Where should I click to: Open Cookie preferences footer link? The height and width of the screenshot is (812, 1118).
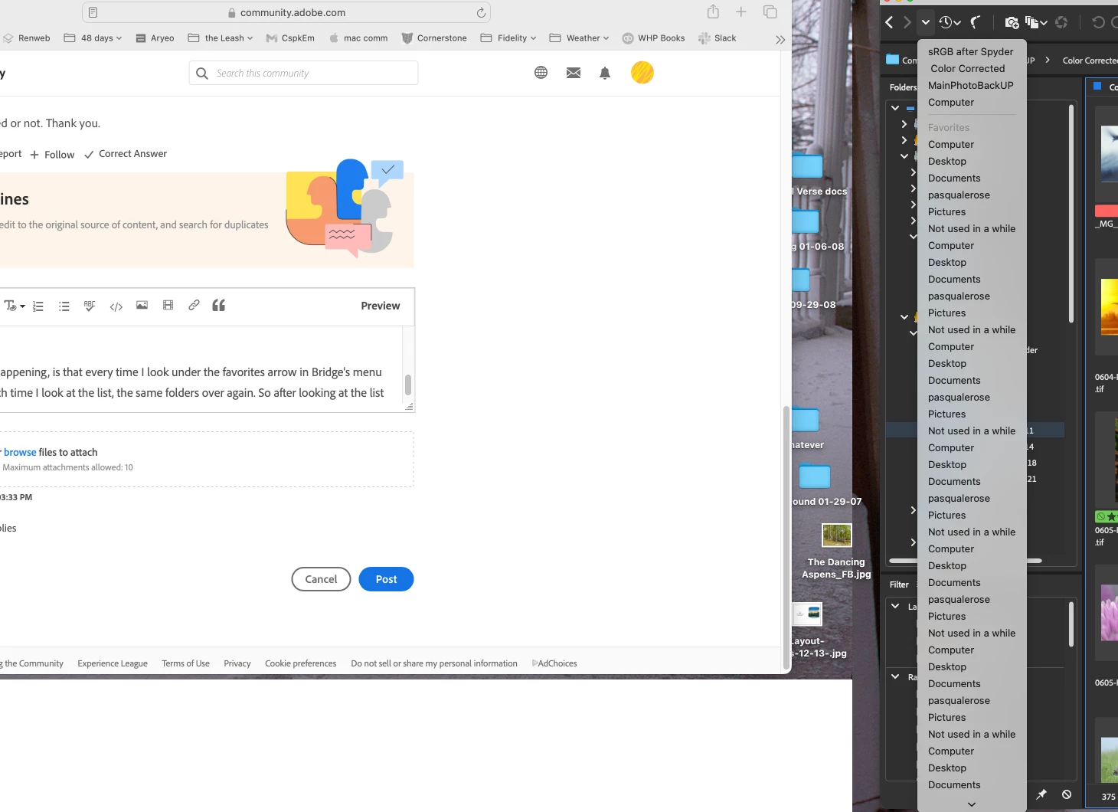[x=301, y=663]
